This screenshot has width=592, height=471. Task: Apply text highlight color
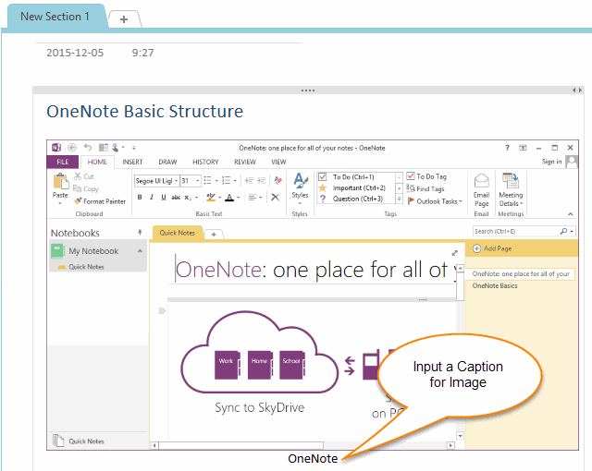pos(211,197)
